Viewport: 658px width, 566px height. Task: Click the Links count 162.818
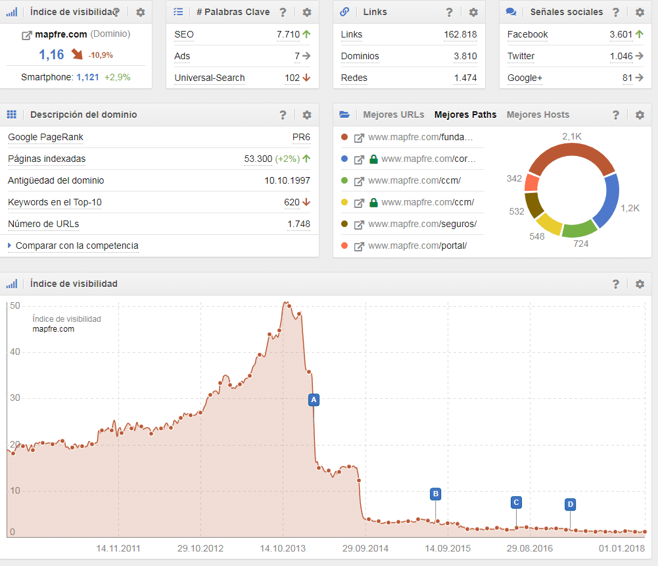460,34
